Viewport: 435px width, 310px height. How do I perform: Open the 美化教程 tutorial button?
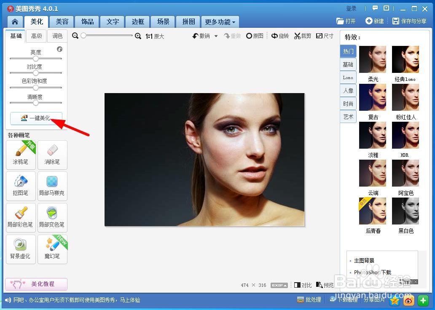coord(36,284)
